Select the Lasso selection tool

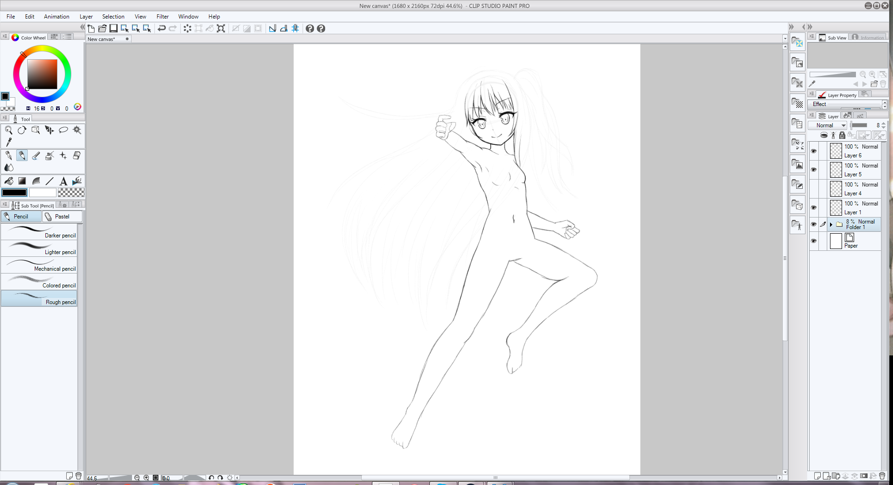tap(63, 130)
